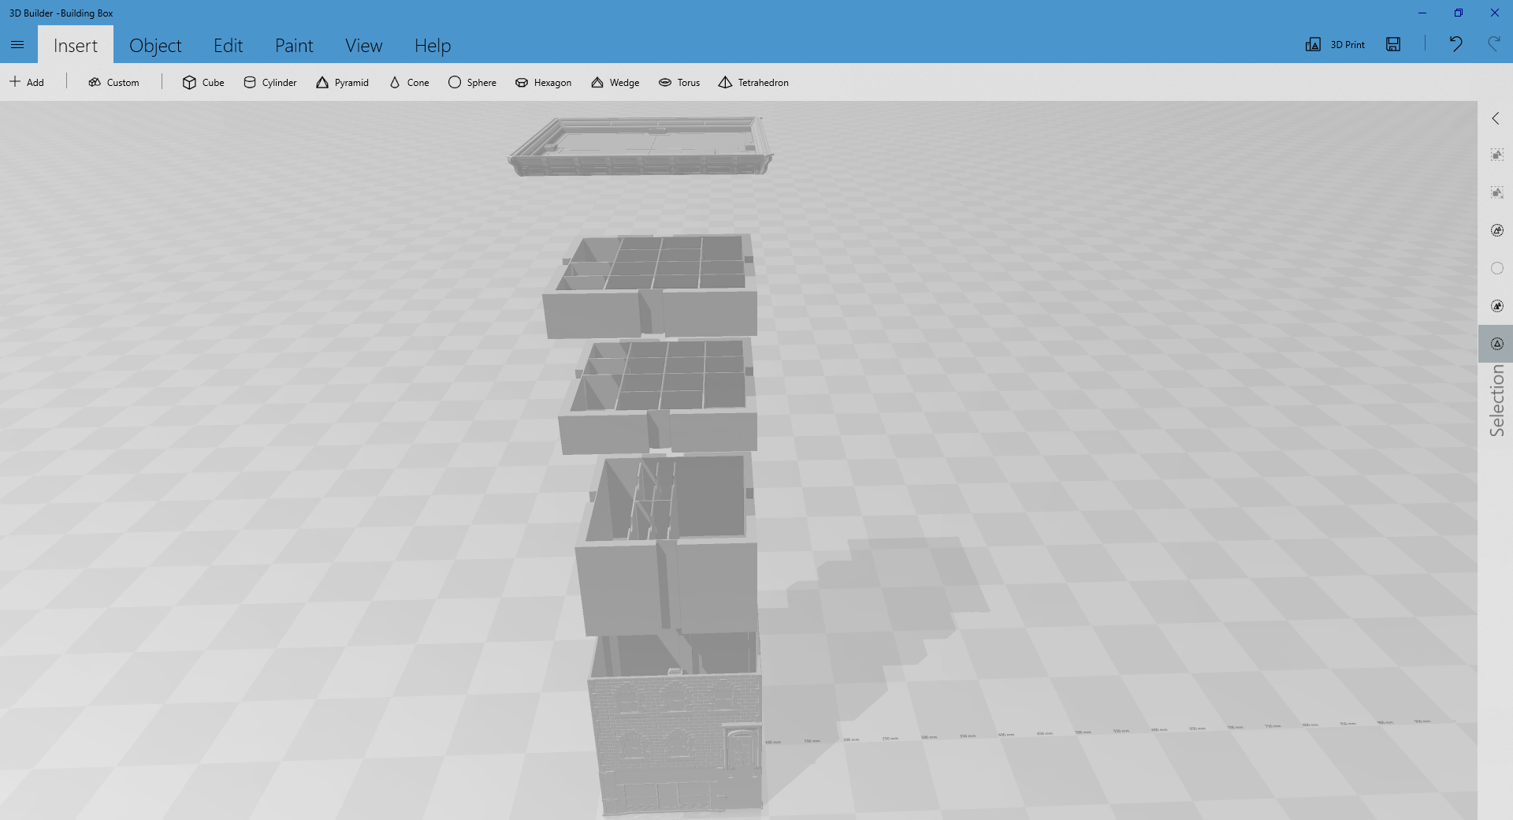Enable multi-select mode icon in sidebar
This screenshot has height=820, width=1513.
(x=1496, y=306)
